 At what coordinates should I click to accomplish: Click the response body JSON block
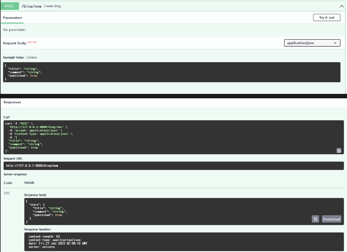[x=167, y=211]
